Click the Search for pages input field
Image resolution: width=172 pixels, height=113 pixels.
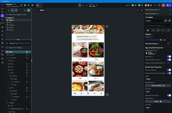[x=18, y=14]
